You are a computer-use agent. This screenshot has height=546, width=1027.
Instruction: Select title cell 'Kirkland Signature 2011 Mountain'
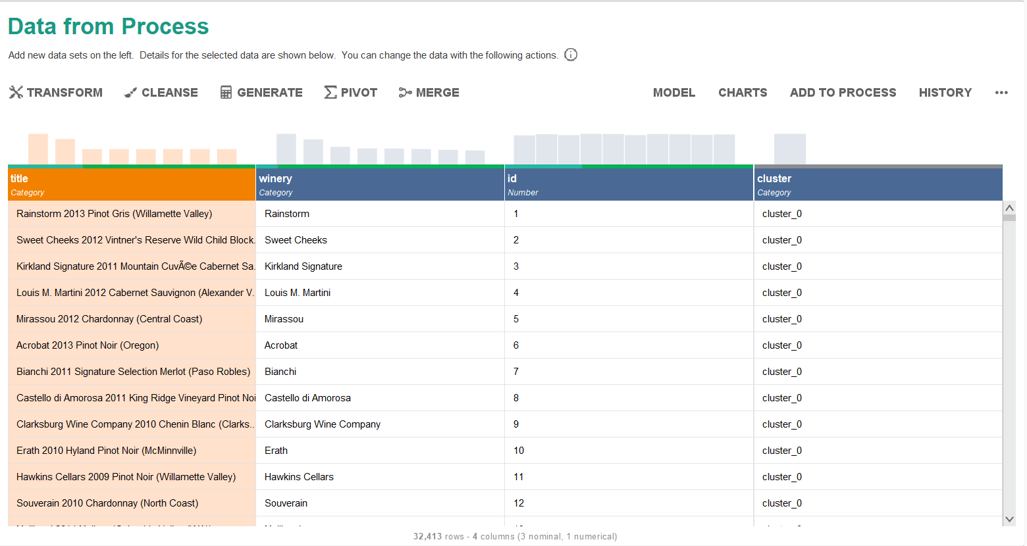pos(132,266)
